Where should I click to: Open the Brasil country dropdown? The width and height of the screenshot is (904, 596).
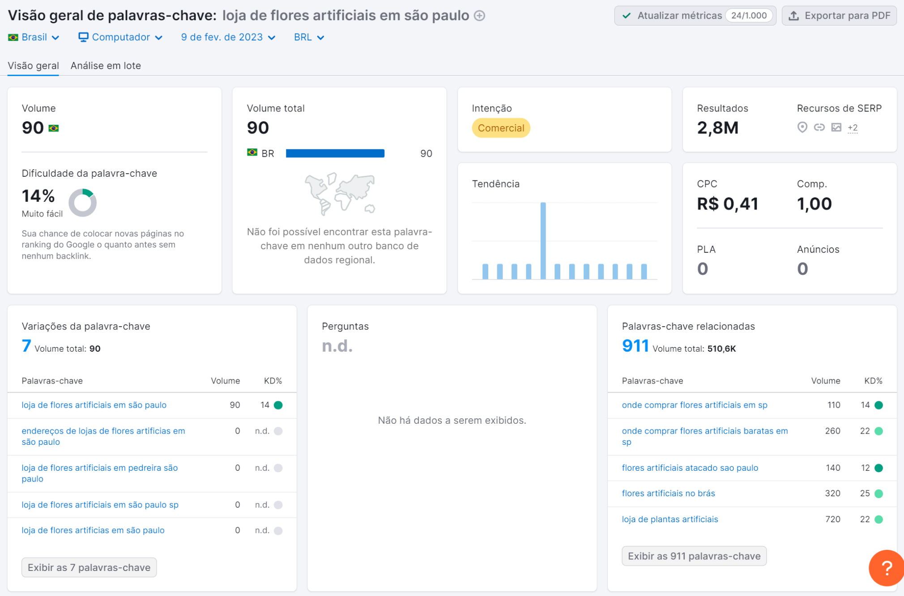[x=34, y=37]
